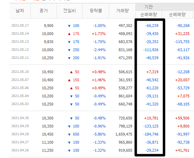Viewport: 194px width, 158px height.
Task: Click institution net value -66,239
Action: tap(152, 26)
